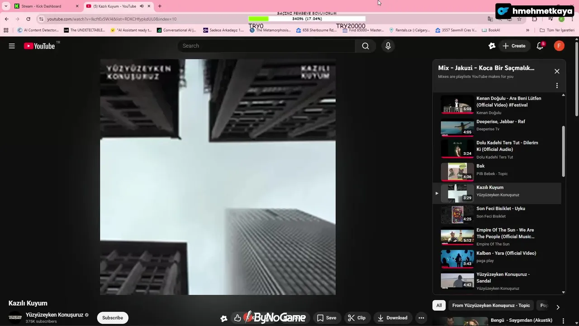Close the Kick Dashboard tab
579x326 pixels.
(x=77, y=6)
